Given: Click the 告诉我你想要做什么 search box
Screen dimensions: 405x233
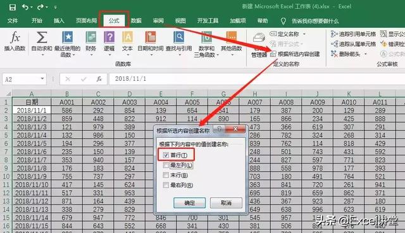Looking at the screenshot, I should pyautogui.click(x=315, y=21).
